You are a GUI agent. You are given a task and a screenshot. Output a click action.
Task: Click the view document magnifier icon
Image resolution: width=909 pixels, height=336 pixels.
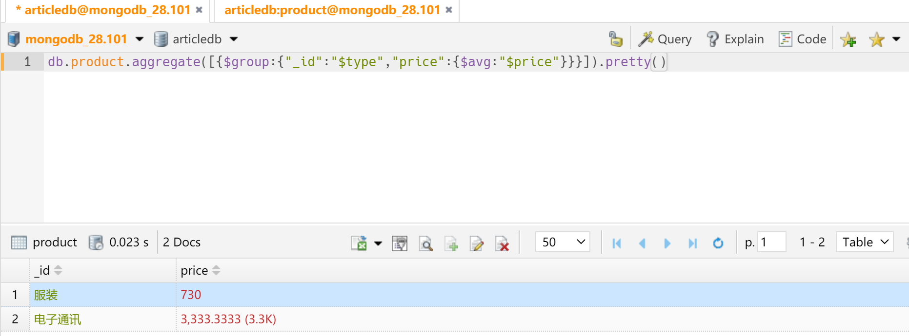425,243
